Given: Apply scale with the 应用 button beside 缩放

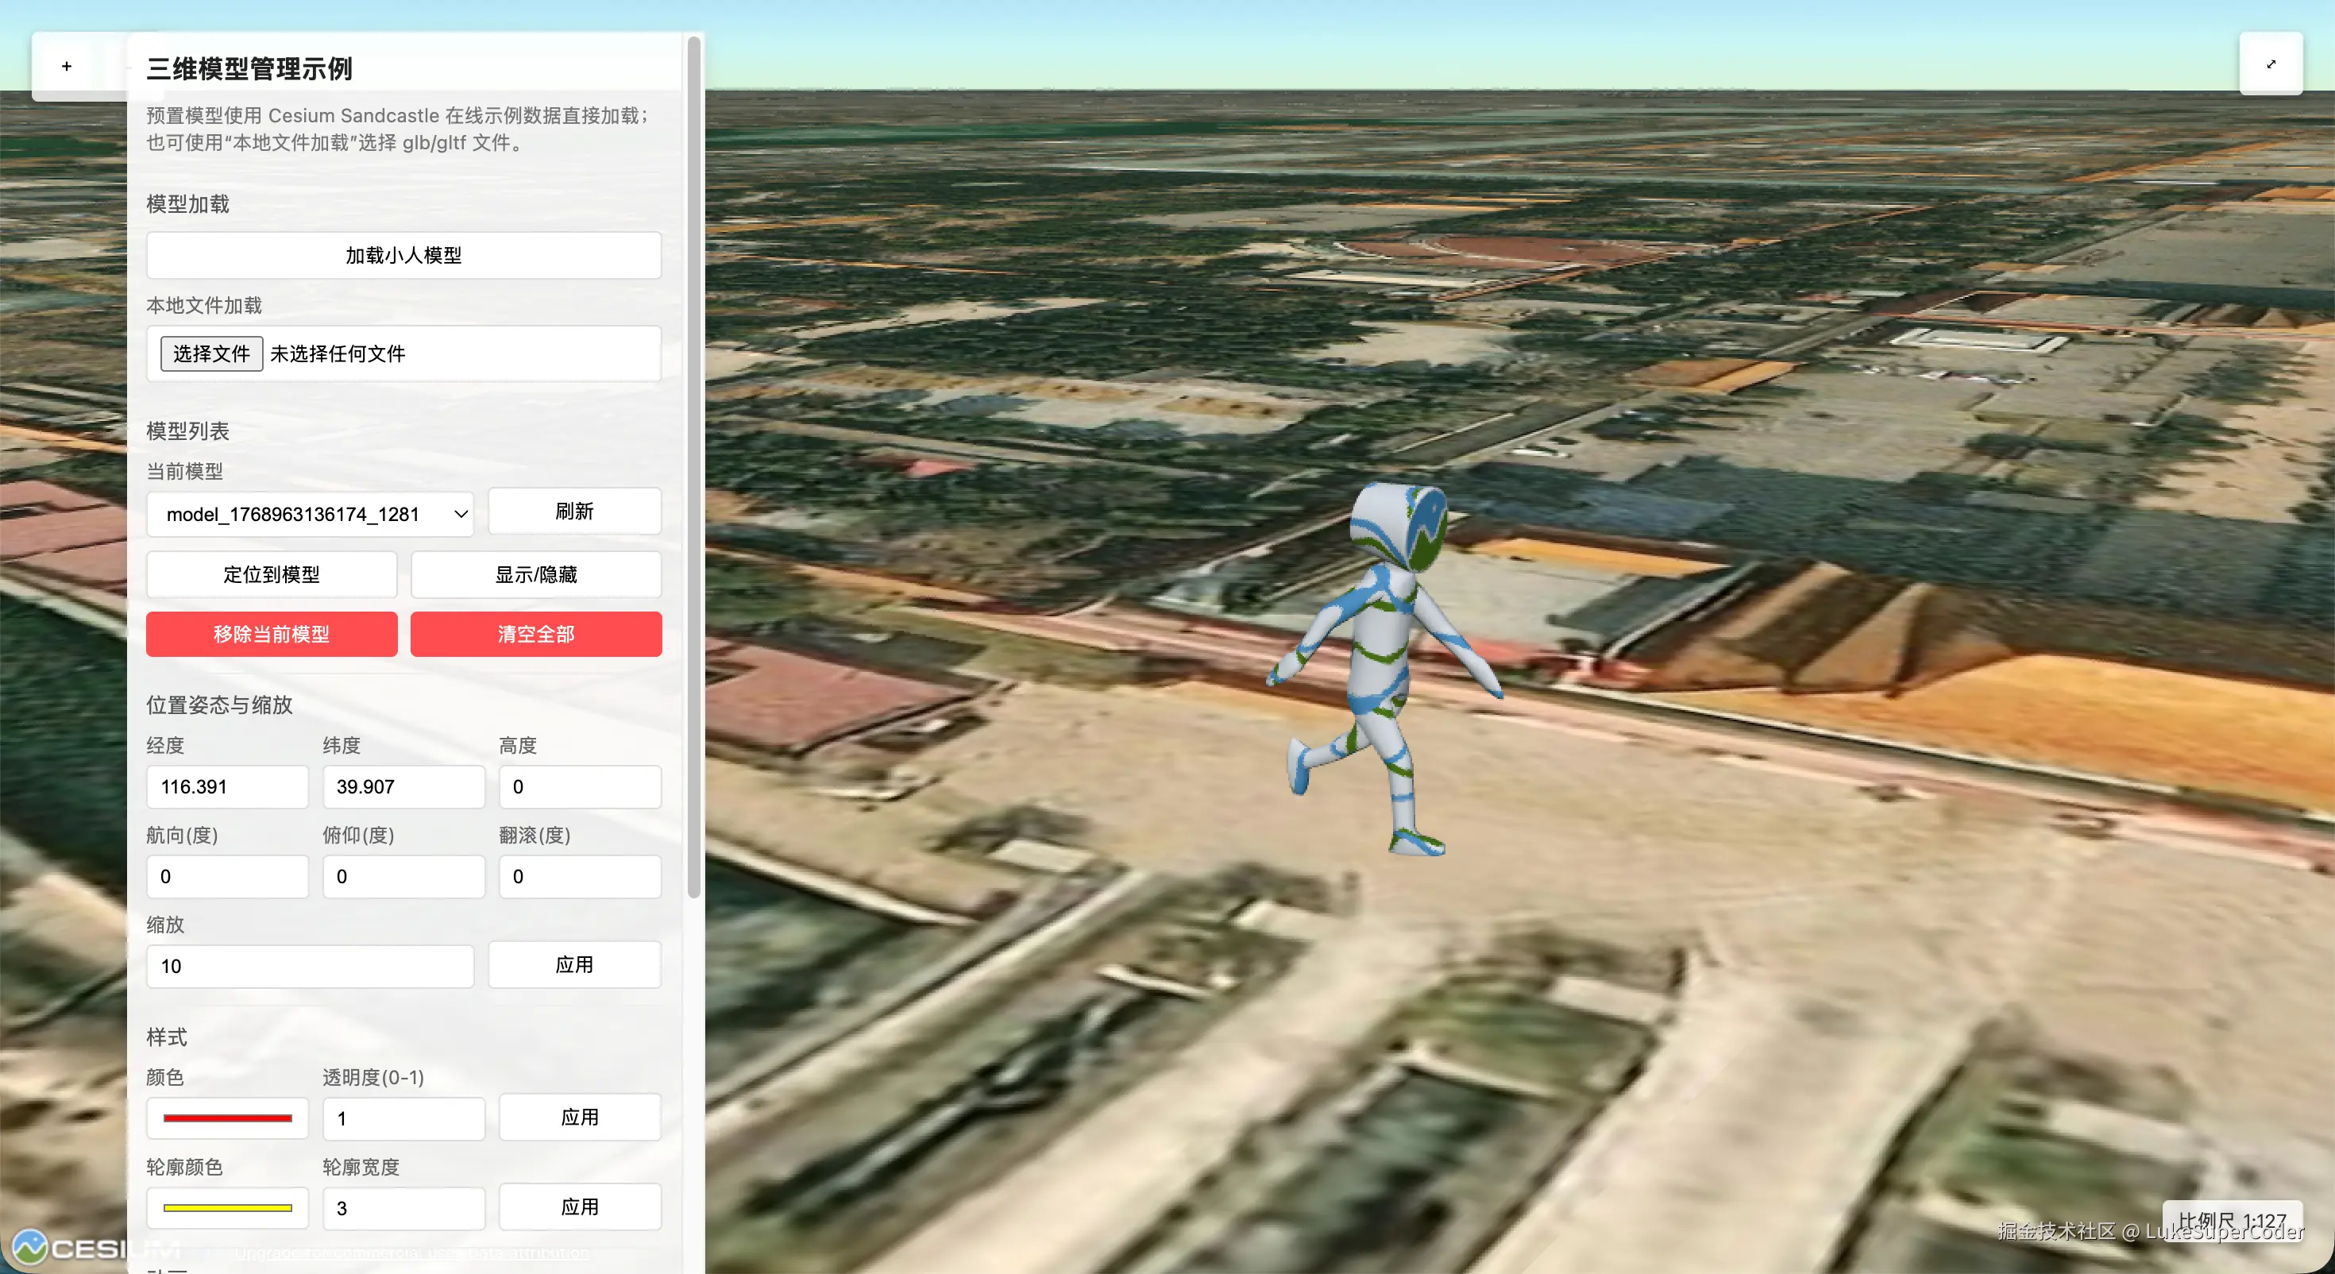Looking at the screenshot, I should click(575, 965).
